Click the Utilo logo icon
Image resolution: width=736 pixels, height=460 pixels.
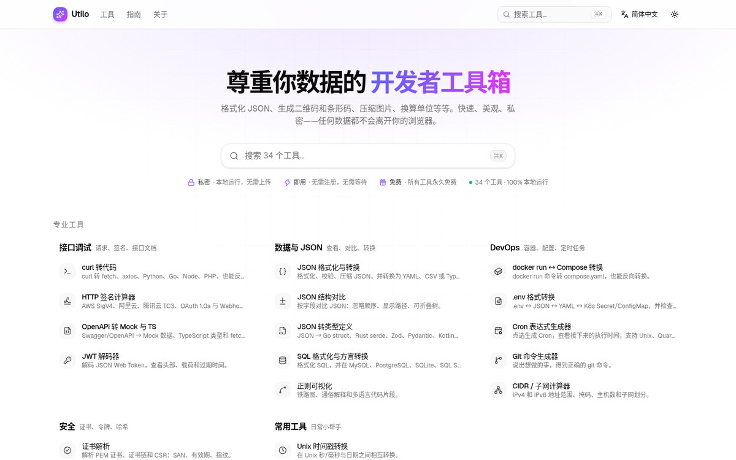point(60,14)
